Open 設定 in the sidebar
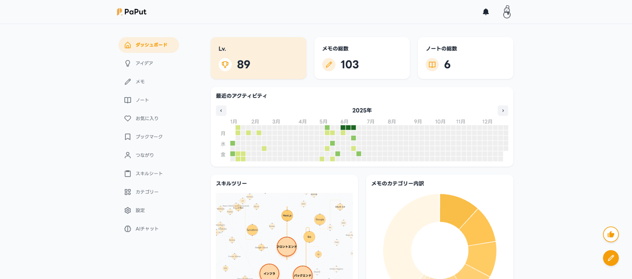This screenshot has width=632, height=279. [140, 210]
